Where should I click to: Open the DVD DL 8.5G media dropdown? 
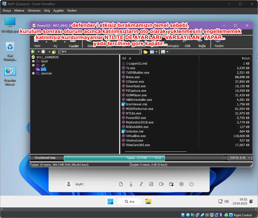[240, 158]
